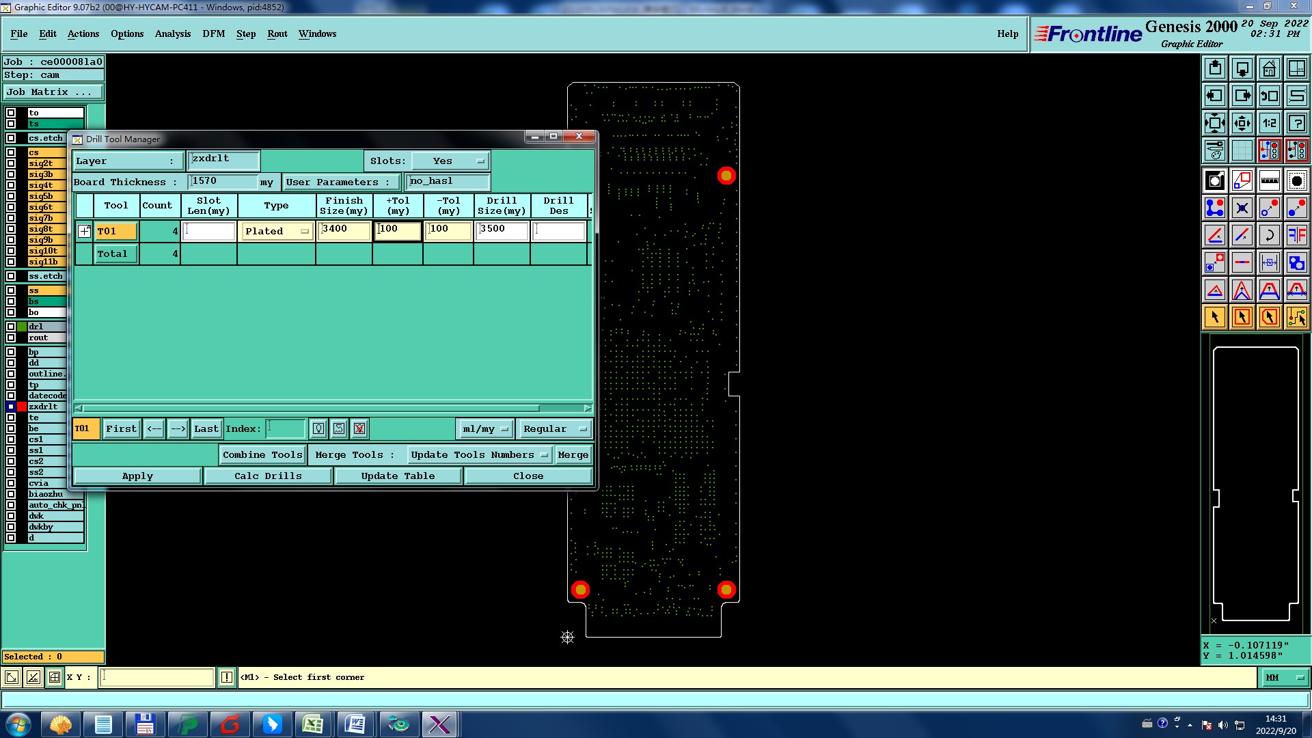Screen dimensions: 1312x738
Task: Open the DFM menu
Action: click(213, 33)
